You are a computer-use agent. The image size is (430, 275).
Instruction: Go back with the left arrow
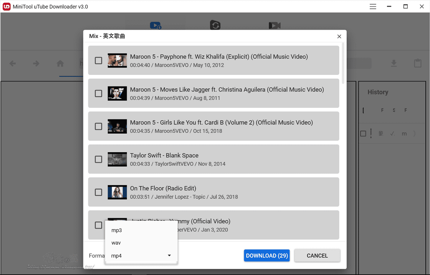coord(13,64)
